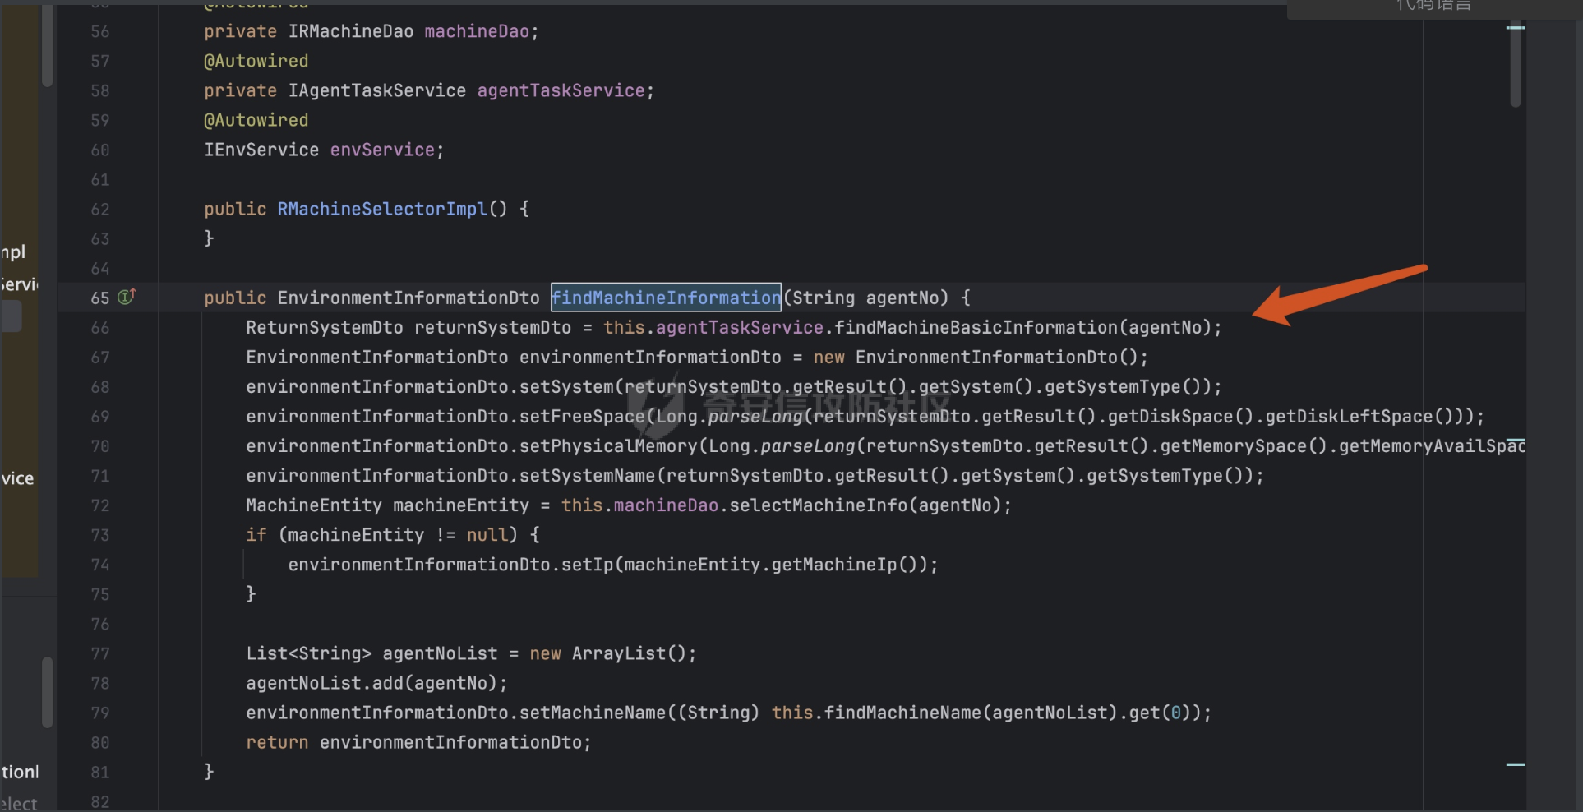
Task: Click the upper left panel scrollbar thumb
Action: (47, 45)
